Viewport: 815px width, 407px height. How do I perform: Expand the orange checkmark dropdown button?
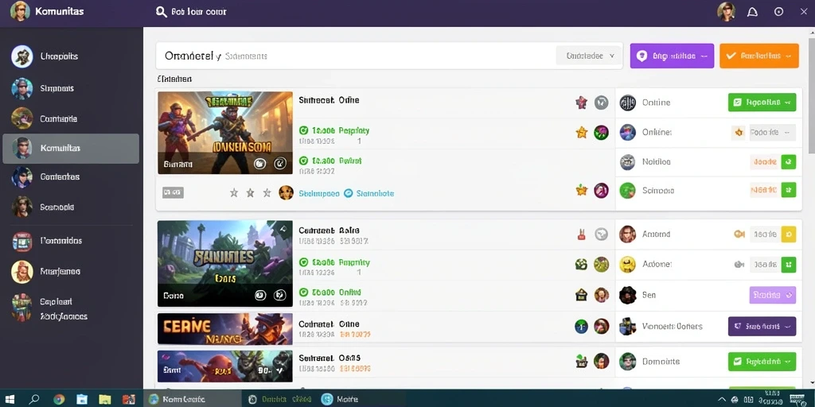click(758, 56)
